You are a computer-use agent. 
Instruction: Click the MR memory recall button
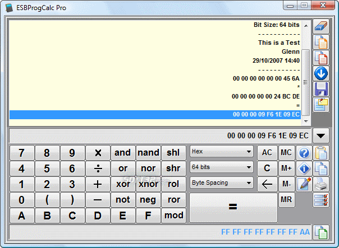286,200
